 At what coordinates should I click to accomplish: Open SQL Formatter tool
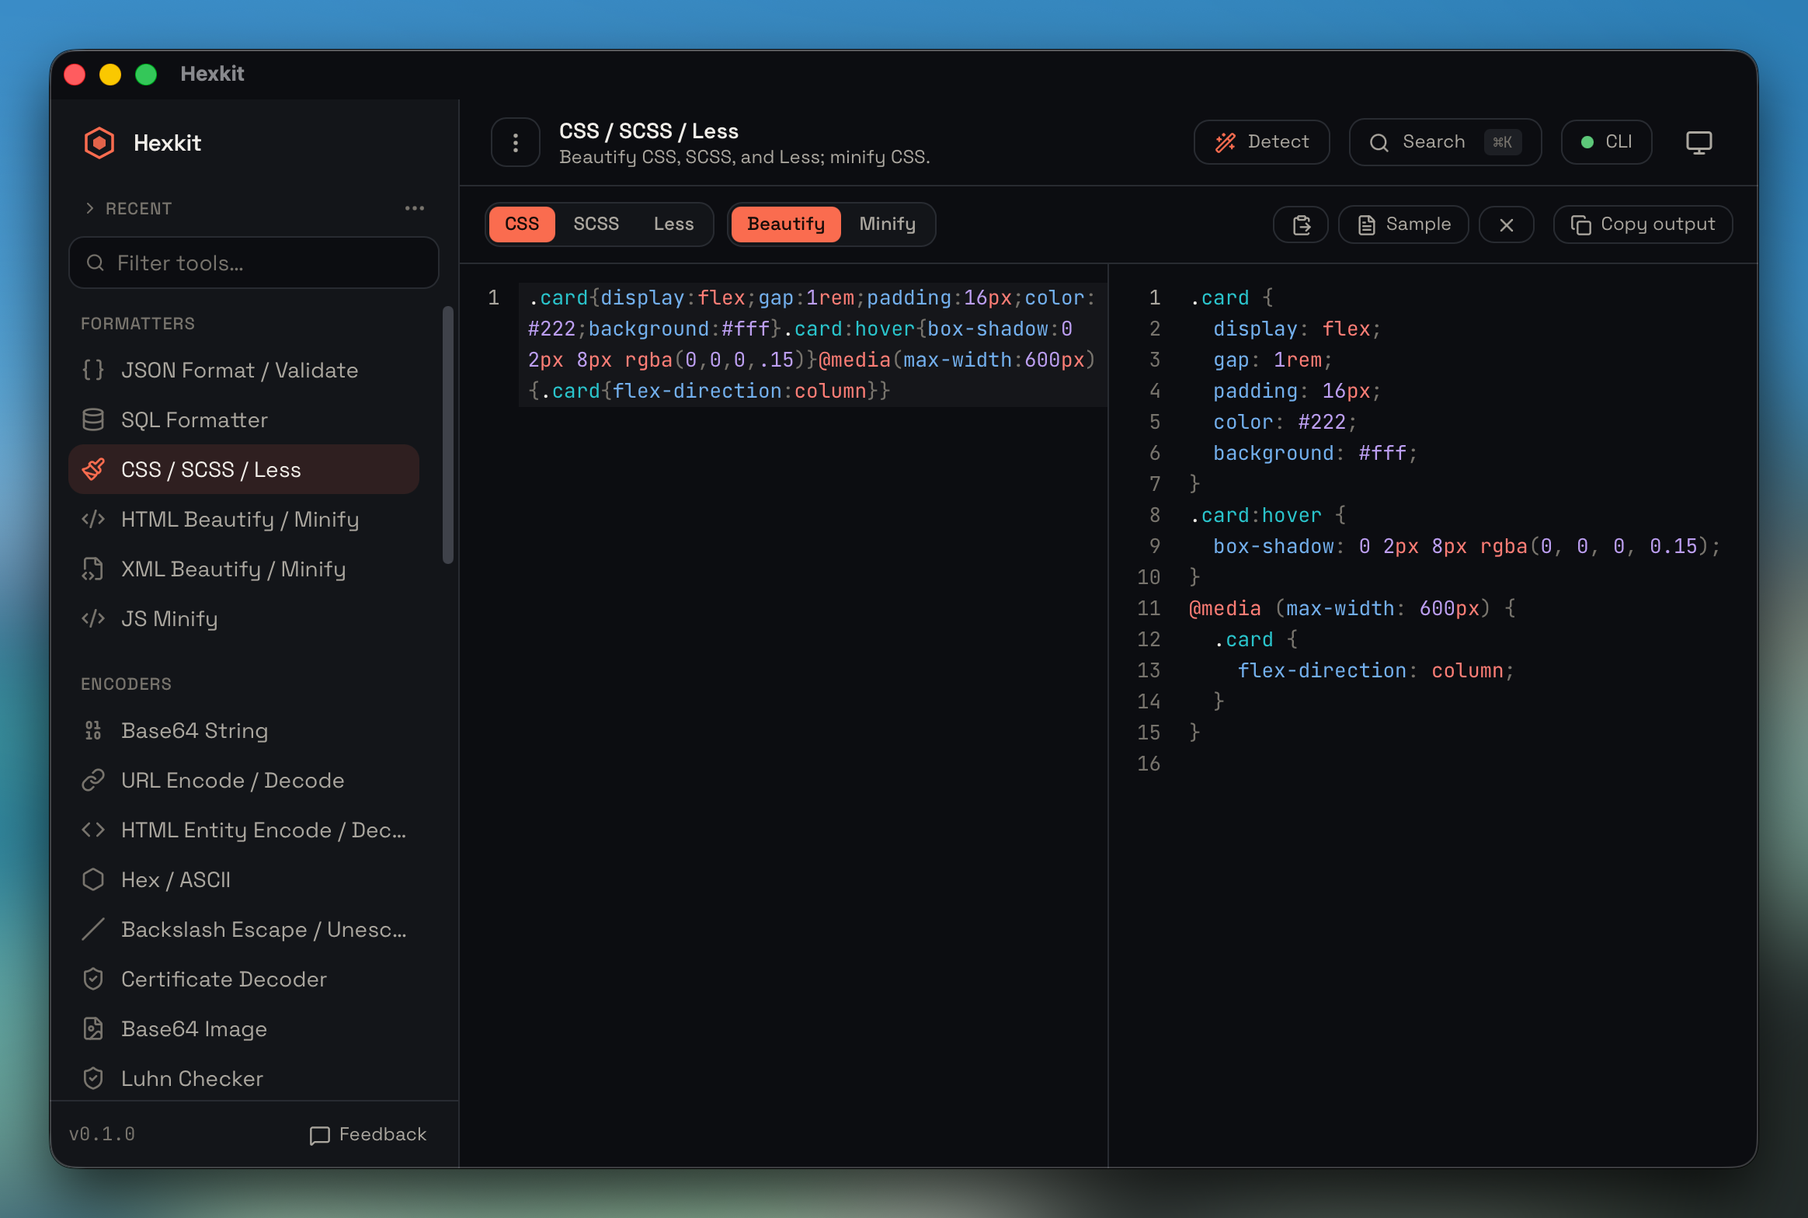tap(244, 420)
